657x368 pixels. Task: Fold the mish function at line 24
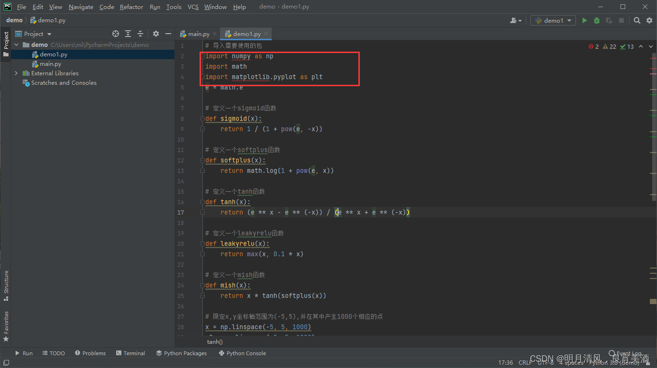click(202, 285)
